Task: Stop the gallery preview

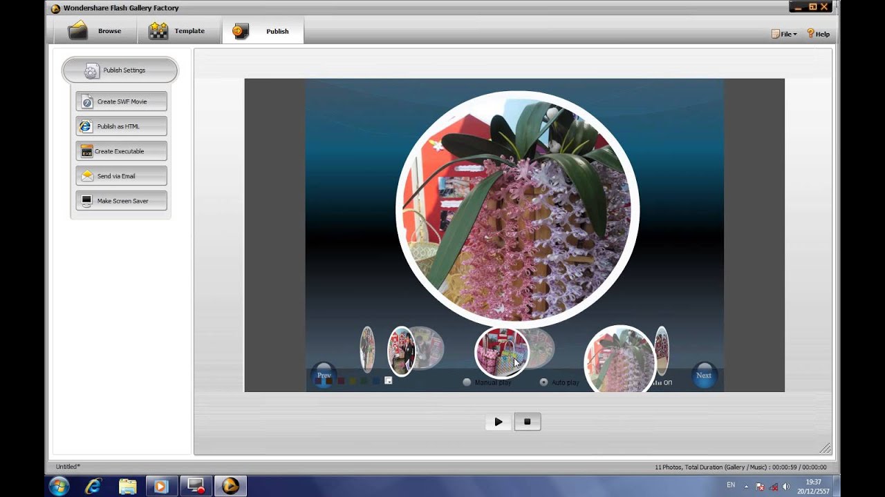Action: pos(527,422)
